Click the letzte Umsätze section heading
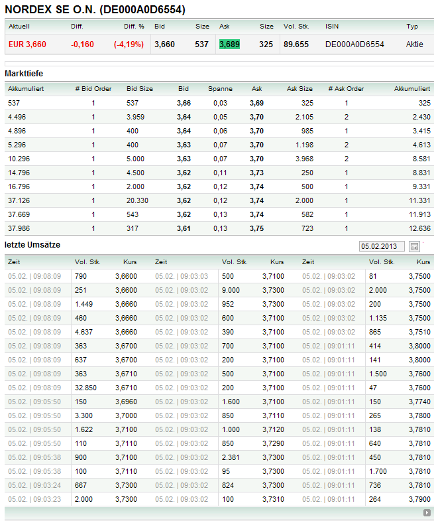This screenshot has width=434, height=523. (x=32, y=245)
